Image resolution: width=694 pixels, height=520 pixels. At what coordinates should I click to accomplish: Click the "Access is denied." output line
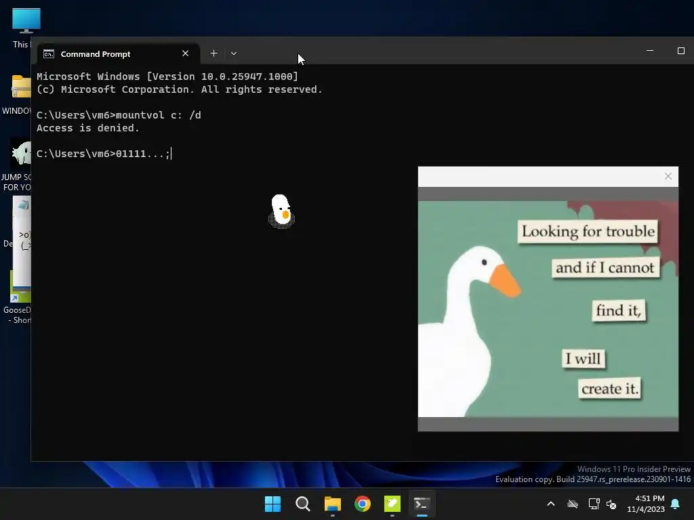coord(87,128)
